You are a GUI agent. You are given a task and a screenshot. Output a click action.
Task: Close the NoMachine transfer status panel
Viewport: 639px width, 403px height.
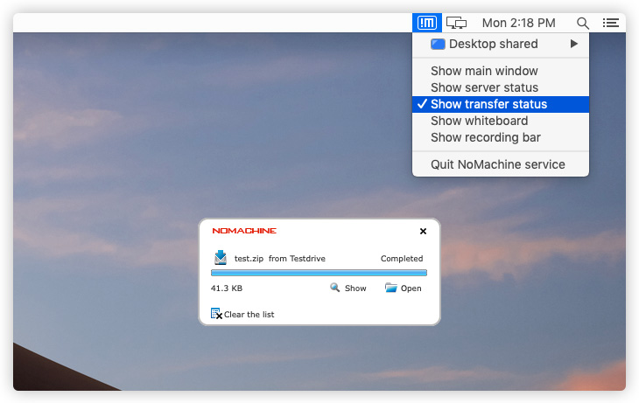click(x=423, y=232)
